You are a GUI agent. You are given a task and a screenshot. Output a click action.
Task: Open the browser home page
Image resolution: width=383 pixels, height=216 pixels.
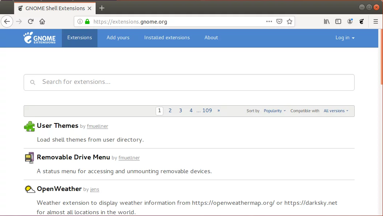pos(42,21)
